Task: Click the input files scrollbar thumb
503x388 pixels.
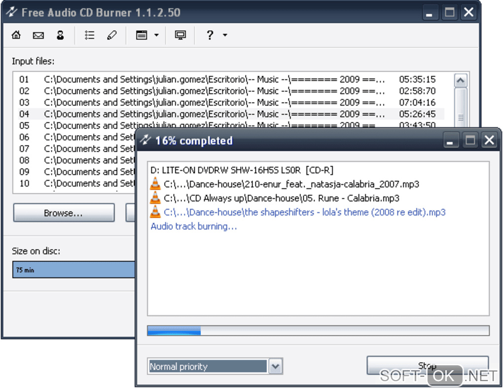Action: pyautogui.click(x=461, y=107)
